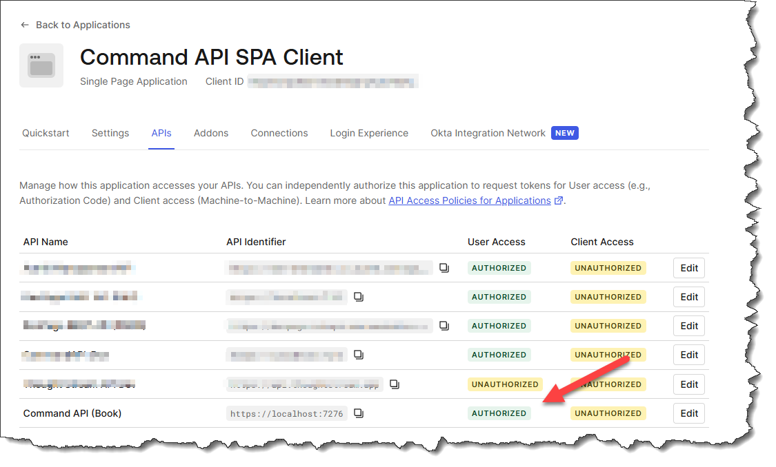
Task: Click the Command API (Book) User Access badge
Action: pos(499,413)
